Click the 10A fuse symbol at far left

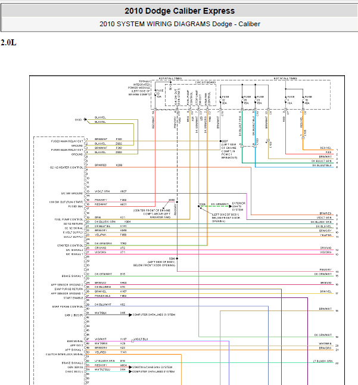point(155,94)
